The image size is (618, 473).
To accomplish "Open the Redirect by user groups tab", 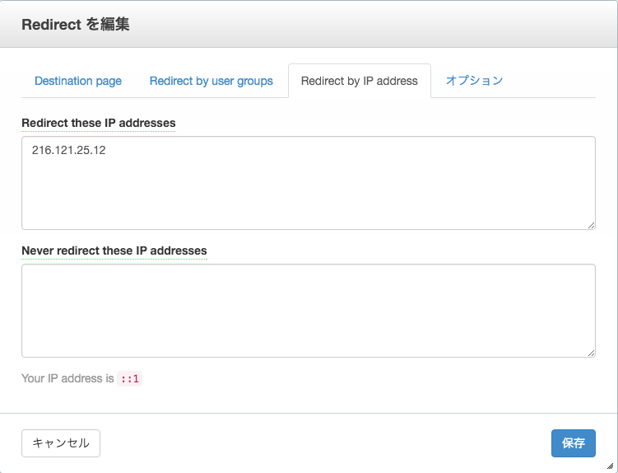I will [x=211, y=81].
